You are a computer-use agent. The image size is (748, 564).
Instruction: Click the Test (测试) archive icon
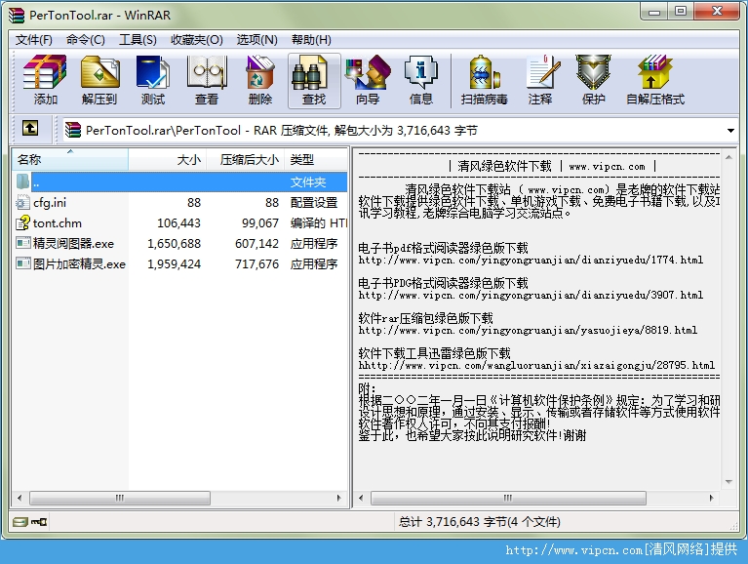click(x=153, y=72)
